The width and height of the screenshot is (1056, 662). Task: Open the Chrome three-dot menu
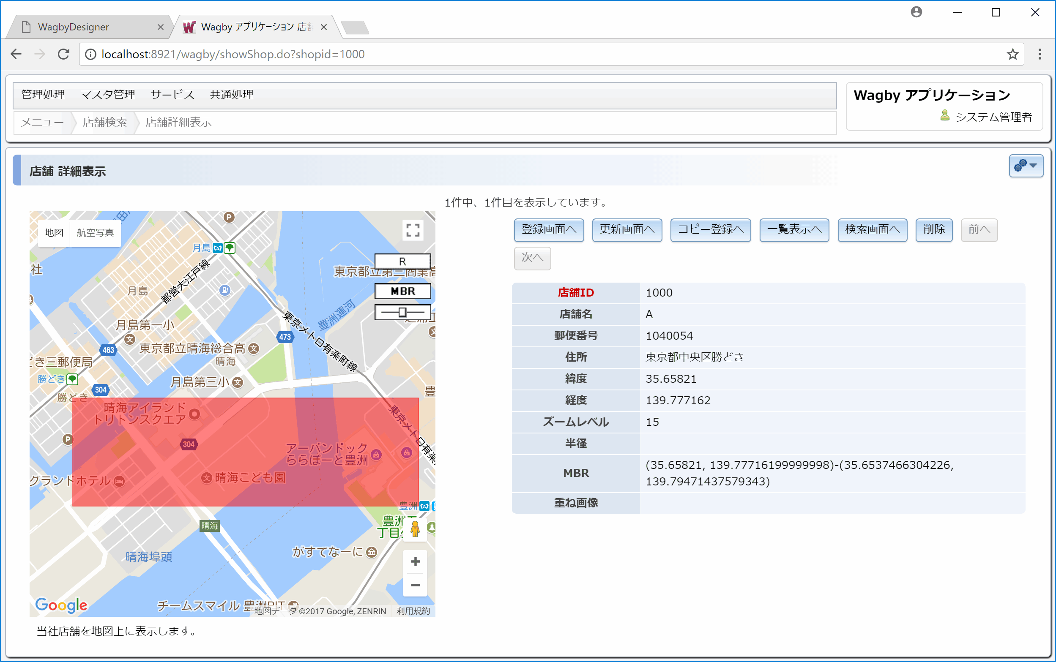1040,54
